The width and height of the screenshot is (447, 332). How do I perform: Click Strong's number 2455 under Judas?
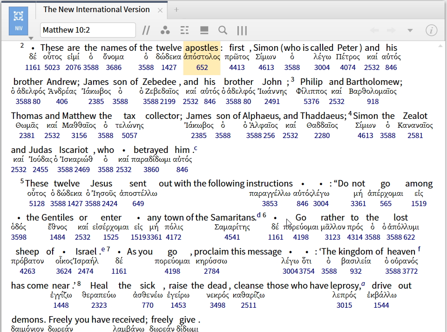click(x=40, y=170)
